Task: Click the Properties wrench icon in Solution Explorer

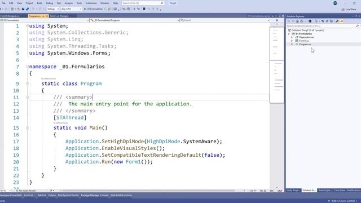Action: click(x=337, y=21)
